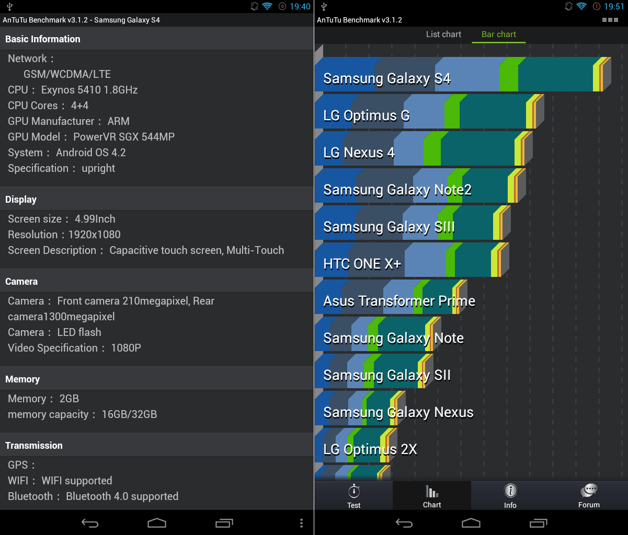The width and height of the screenshot is (628, 535).
Task: Click the AnTuTu Benchmark v3.1.2 - Samsung Galaxy S4 title
Action: tap(82, 20)
